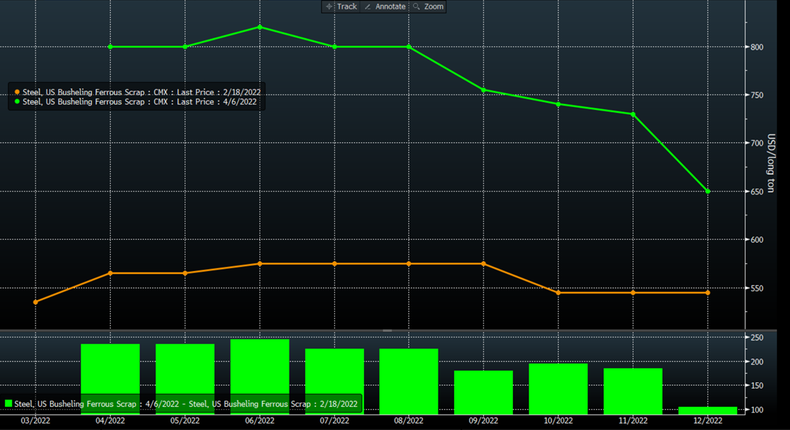Click the Annotate pencil icon

[x=368, y=7]
